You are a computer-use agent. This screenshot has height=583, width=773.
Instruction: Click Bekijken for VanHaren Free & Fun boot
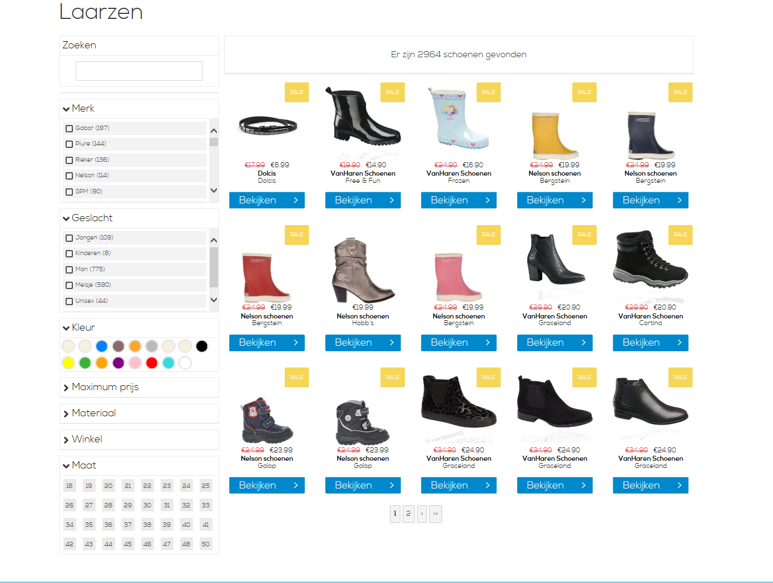tap(363, 200)
